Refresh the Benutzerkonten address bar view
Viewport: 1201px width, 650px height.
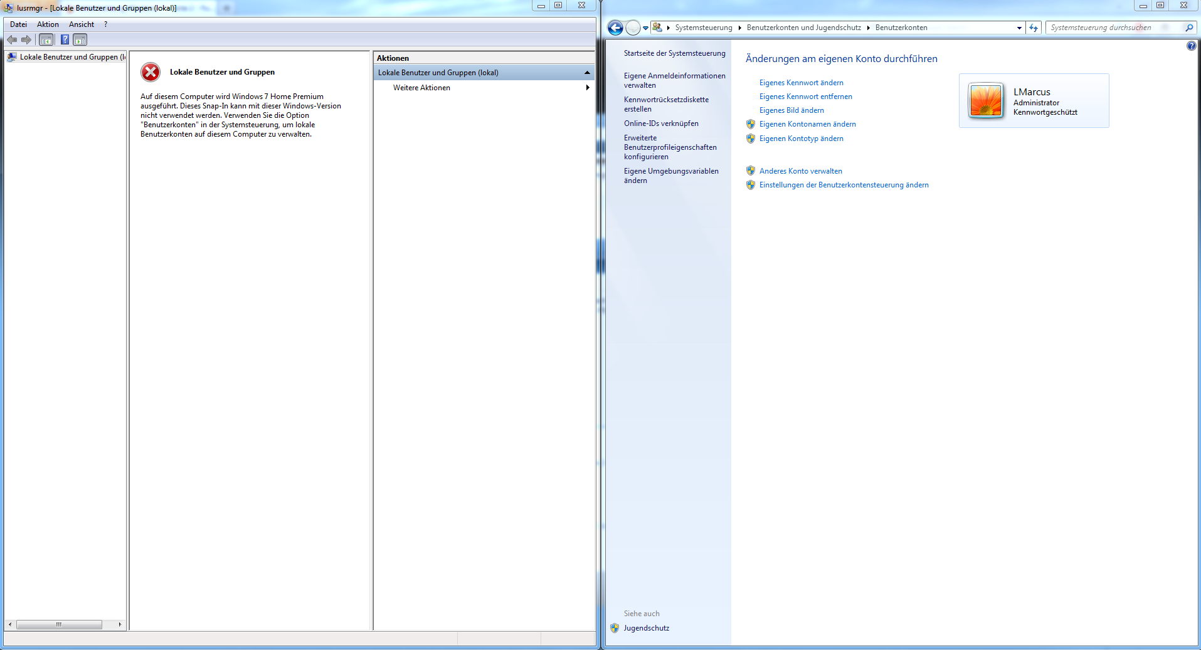tap(1034, 28)
